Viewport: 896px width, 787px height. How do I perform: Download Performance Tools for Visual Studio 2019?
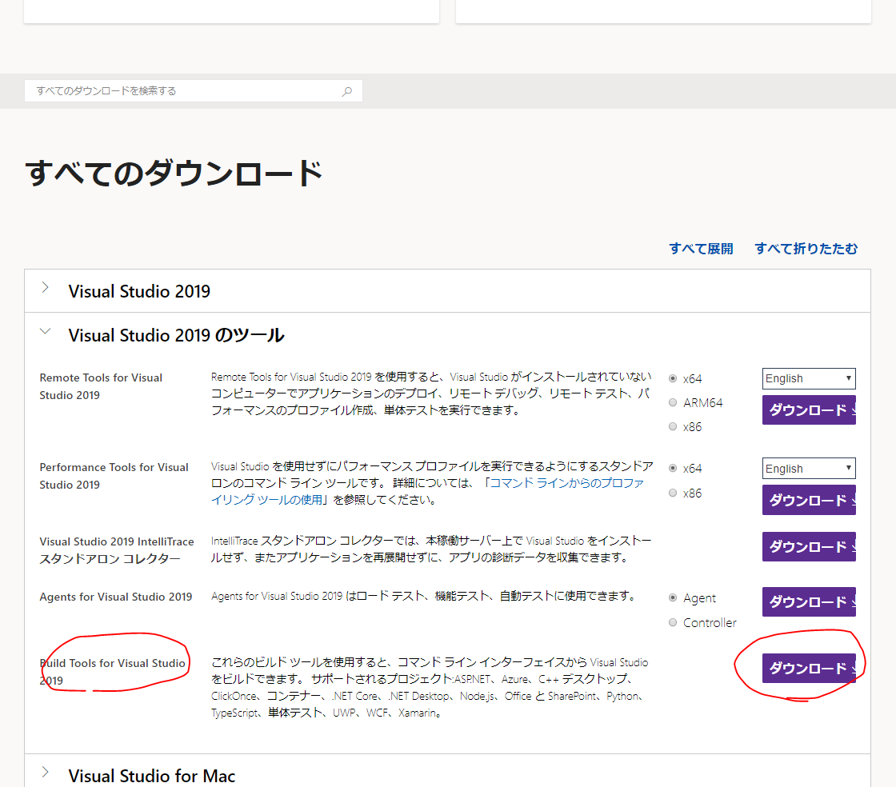809,500
